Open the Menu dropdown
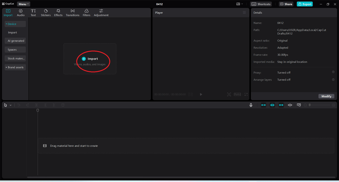The width and height of the screenshot is (339, 182). coord(24,4)
